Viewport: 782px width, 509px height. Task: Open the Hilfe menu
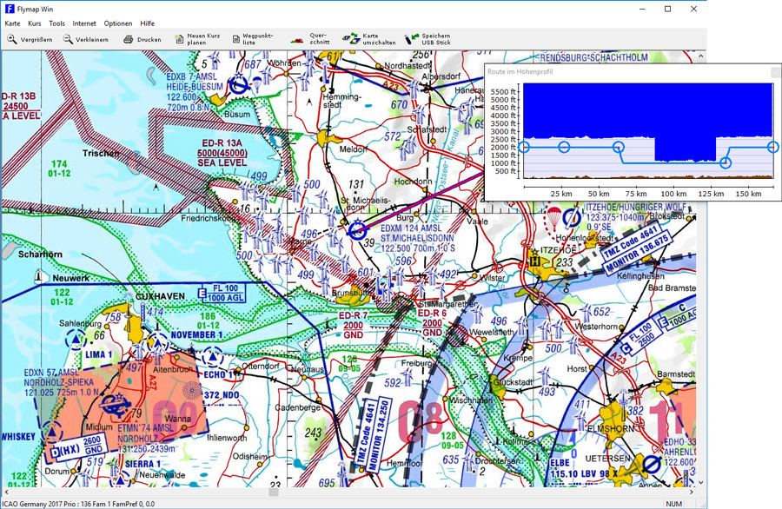coord(147,23)
